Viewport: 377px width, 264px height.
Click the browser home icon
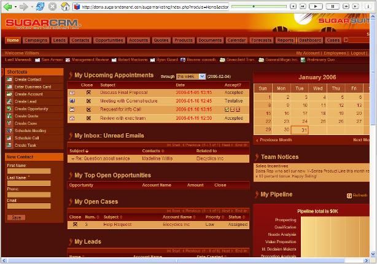[63, 7]
